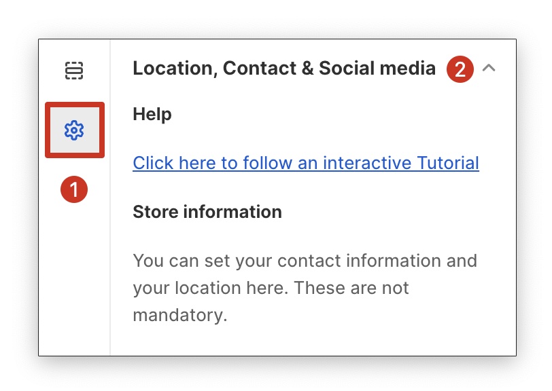The width and height of the screenshot is (552, 391).
Task: Open the interactive Tutorial link
Action: (x=305, y=163)
